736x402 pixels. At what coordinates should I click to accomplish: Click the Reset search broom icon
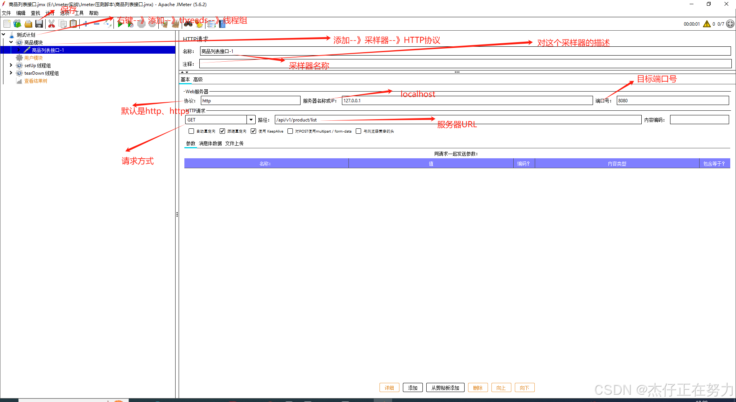click(199, 24)
